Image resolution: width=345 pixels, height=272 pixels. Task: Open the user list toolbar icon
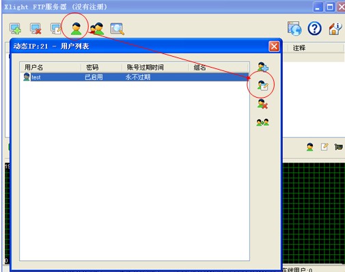tap(76, 29)
